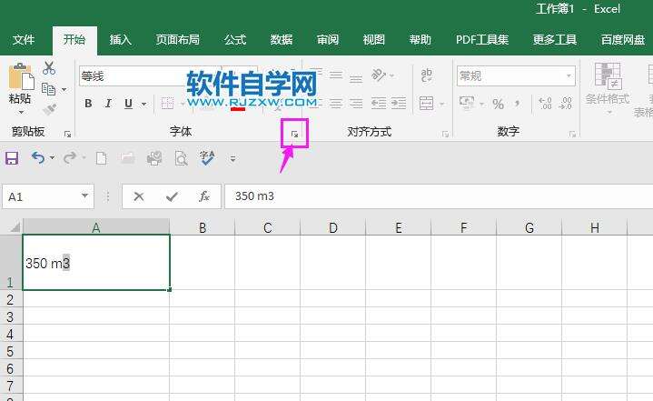Switch to the 页面布局 ribbon tab
Image resolution: width=653 pixels, height=401 pixels.
pyautogui.click(x=178, y=40)
